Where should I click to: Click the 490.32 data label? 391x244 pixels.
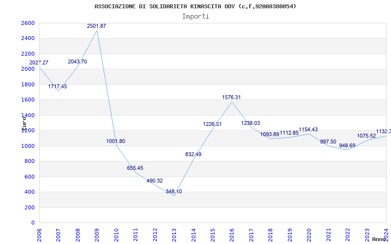154,181
